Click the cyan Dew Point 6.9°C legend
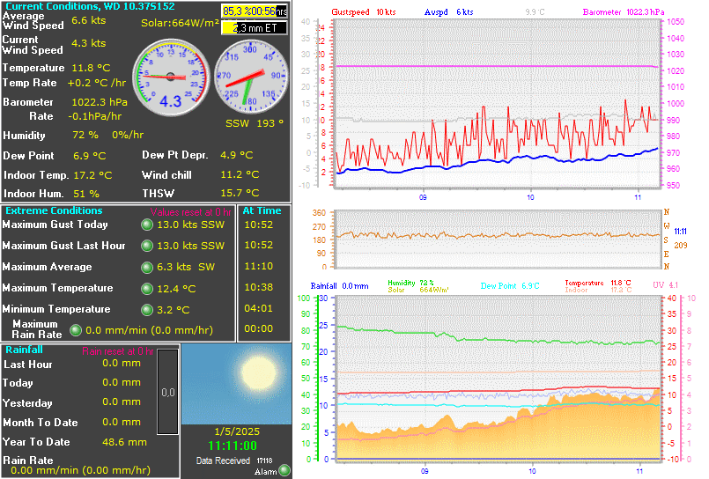 click(x=510, y=286)
